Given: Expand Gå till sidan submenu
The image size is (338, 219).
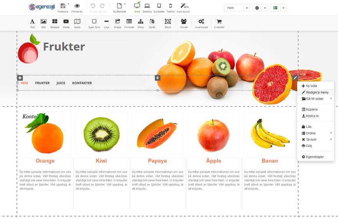Looking at the screenshot, I should coord(316,99).
